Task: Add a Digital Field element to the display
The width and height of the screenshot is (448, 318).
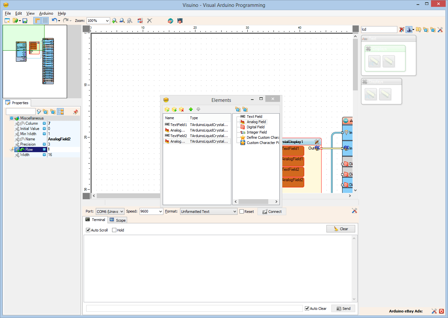Action: coord(256,127)
